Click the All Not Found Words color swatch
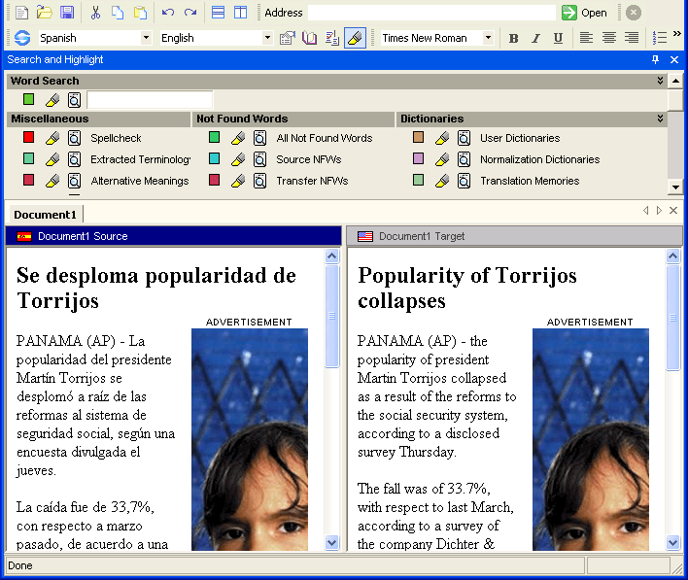688x580 pixels. [x=214, y=137]
